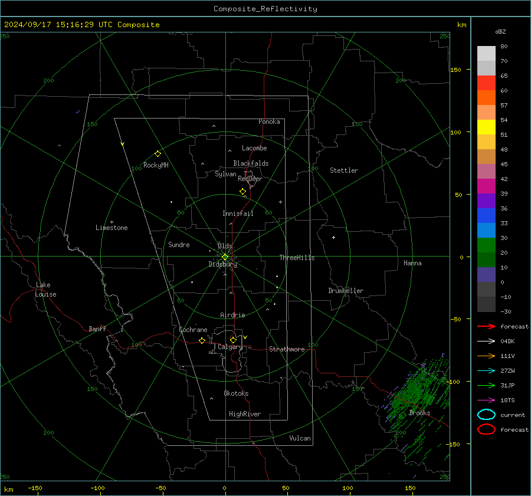Click the Lacombe label
Screen dimensions: 531x496
254,148
